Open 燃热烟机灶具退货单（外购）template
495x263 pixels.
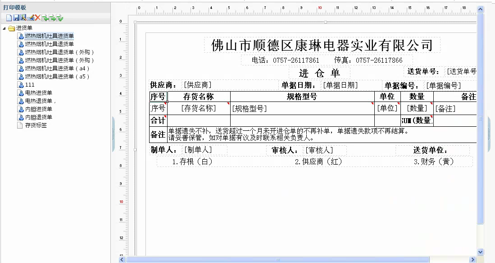(x=59, y=52)
